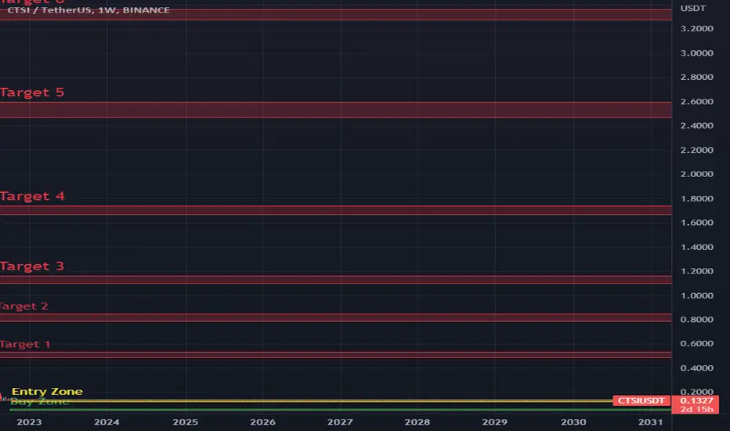Select the red band under Target 4
The width and height of the screenshot is (730, 431).
[x=336, y=210]
